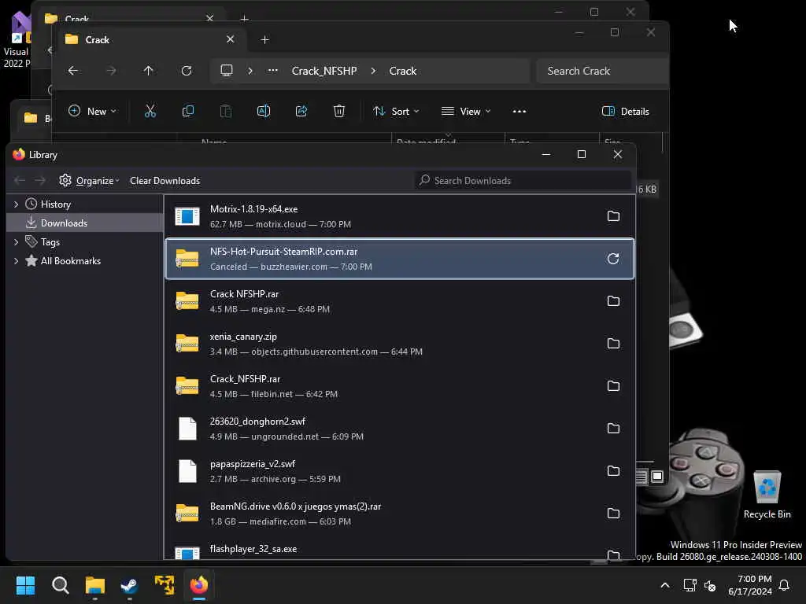Switch to details list view in Explorer
This screenshot has width=806, height=604.
[641, 477]
